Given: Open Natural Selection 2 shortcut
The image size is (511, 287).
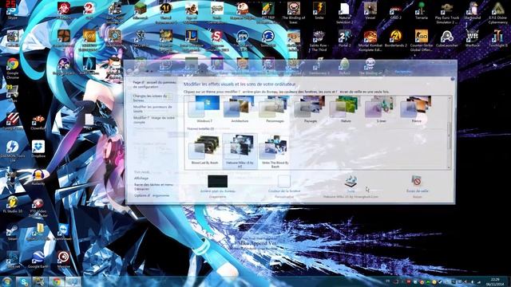Looking at the screenshot, I should pos(344,13).
